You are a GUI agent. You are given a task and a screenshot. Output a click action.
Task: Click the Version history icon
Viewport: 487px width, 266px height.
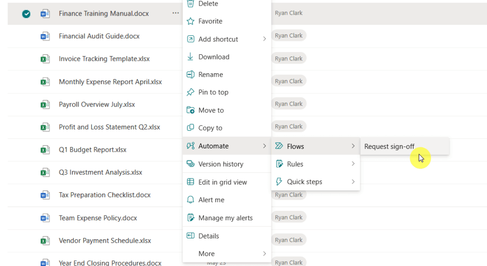190,164
